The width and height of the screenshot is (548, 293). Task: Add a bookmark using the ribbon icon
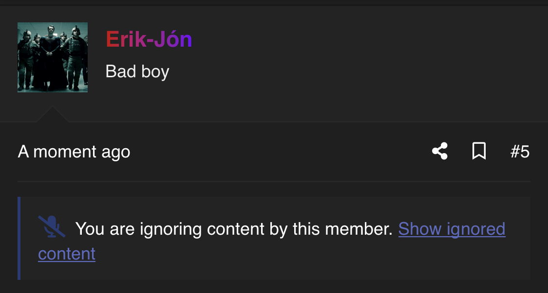coord(479,151)
